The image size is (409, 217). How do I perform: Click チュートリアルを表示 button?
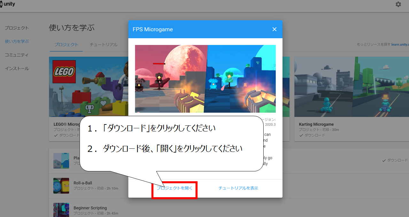(238, 188)
